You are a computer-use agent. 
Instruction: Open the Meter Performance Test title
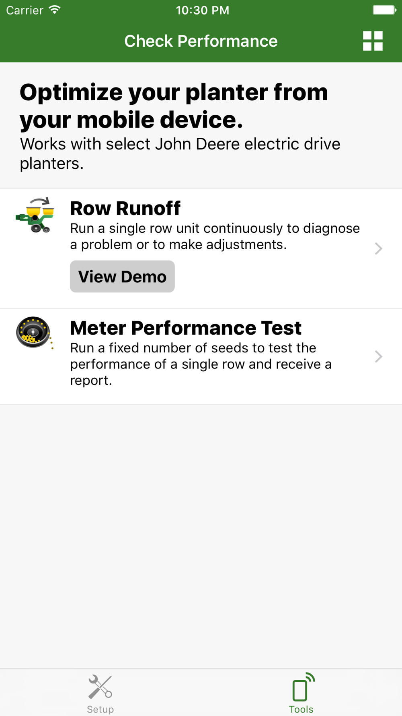point(185,328)
